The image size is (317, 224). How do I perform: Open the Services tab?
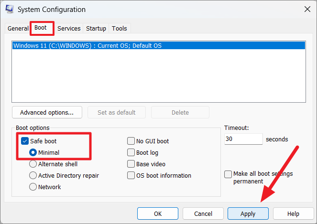tap(69, 29)
